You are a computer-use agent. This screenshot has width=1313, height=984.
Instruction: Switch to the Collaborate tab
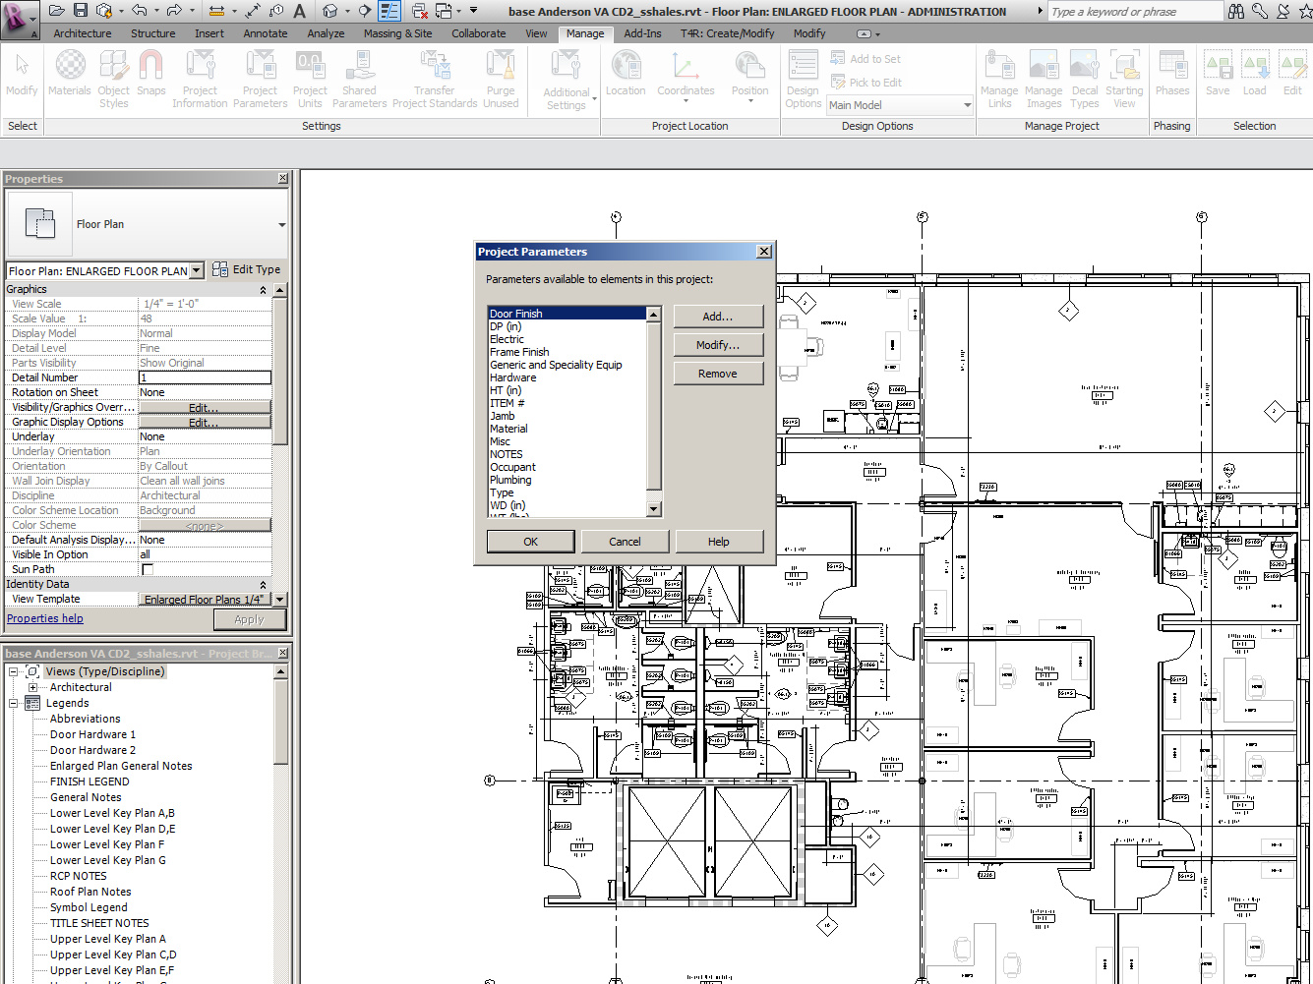[479, 33]
